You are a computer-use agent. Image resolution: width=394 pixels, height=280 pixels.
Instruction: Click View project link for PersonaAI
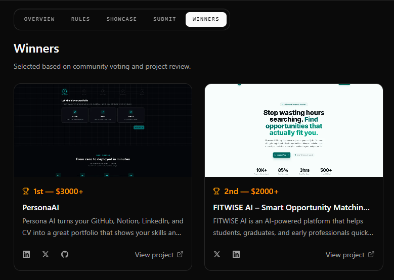pos(159,255)
